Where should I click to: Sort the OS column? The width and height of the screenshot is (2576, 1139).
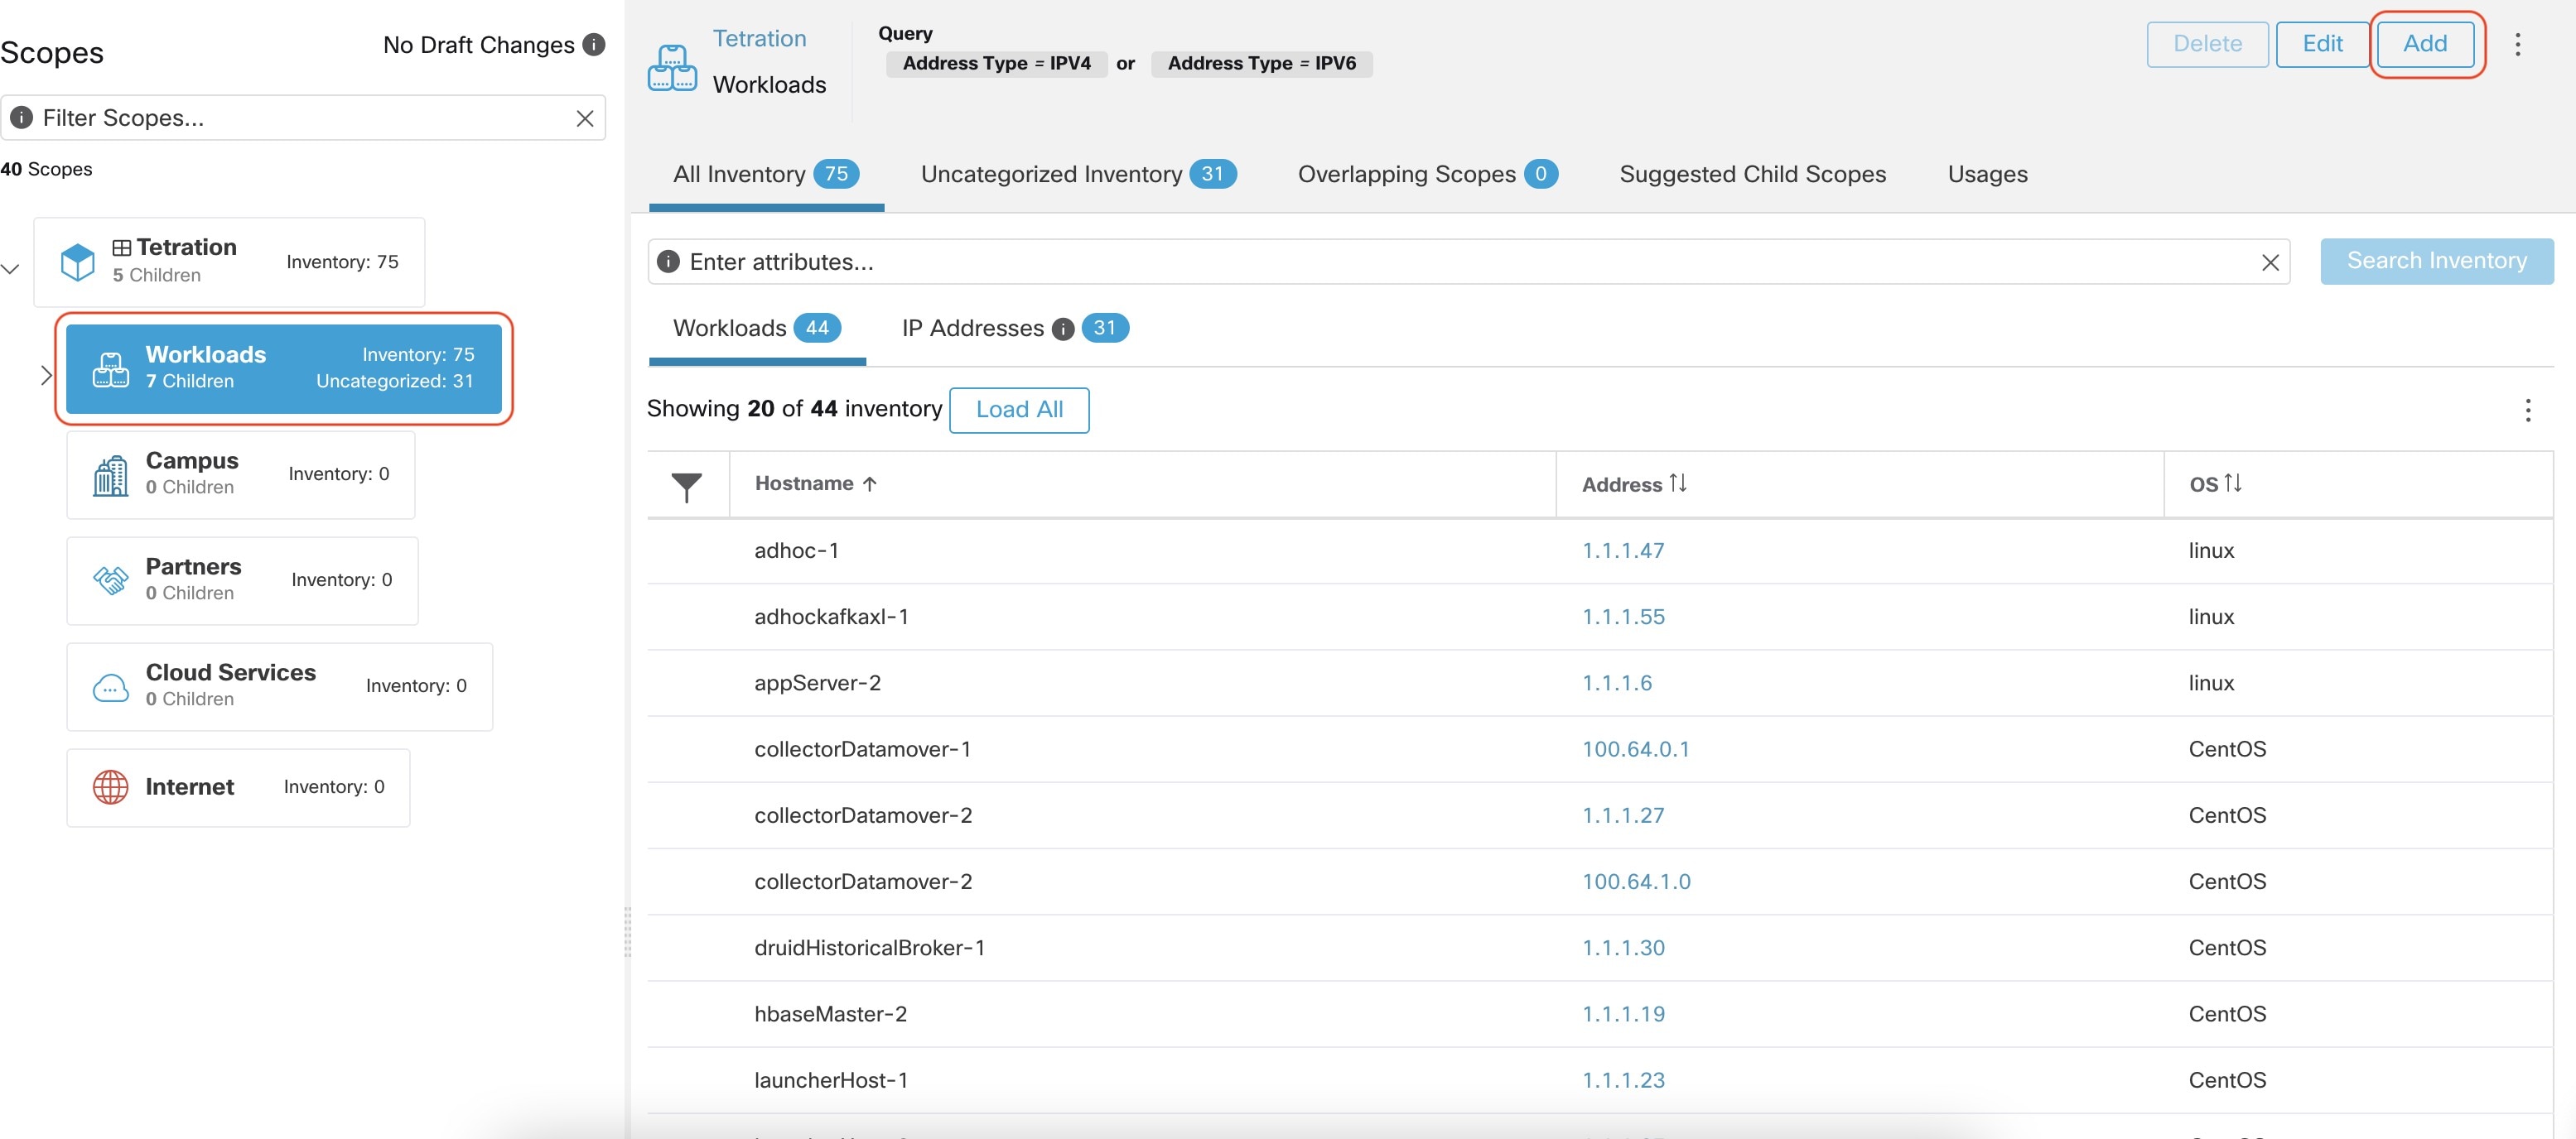coord(2232,483)
